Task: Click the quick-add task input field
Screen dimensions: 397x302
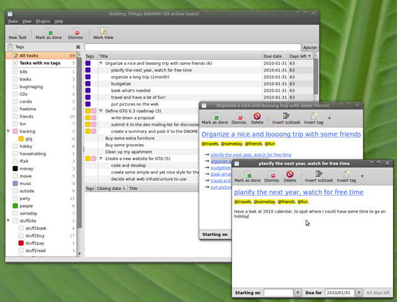Action: pyautogui.click(x=193, y=47)
